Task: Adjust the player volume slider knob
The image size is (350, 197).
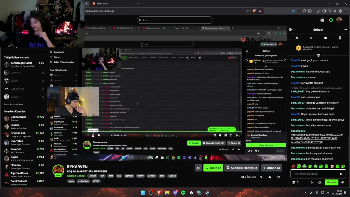Action: coord(99,135)
